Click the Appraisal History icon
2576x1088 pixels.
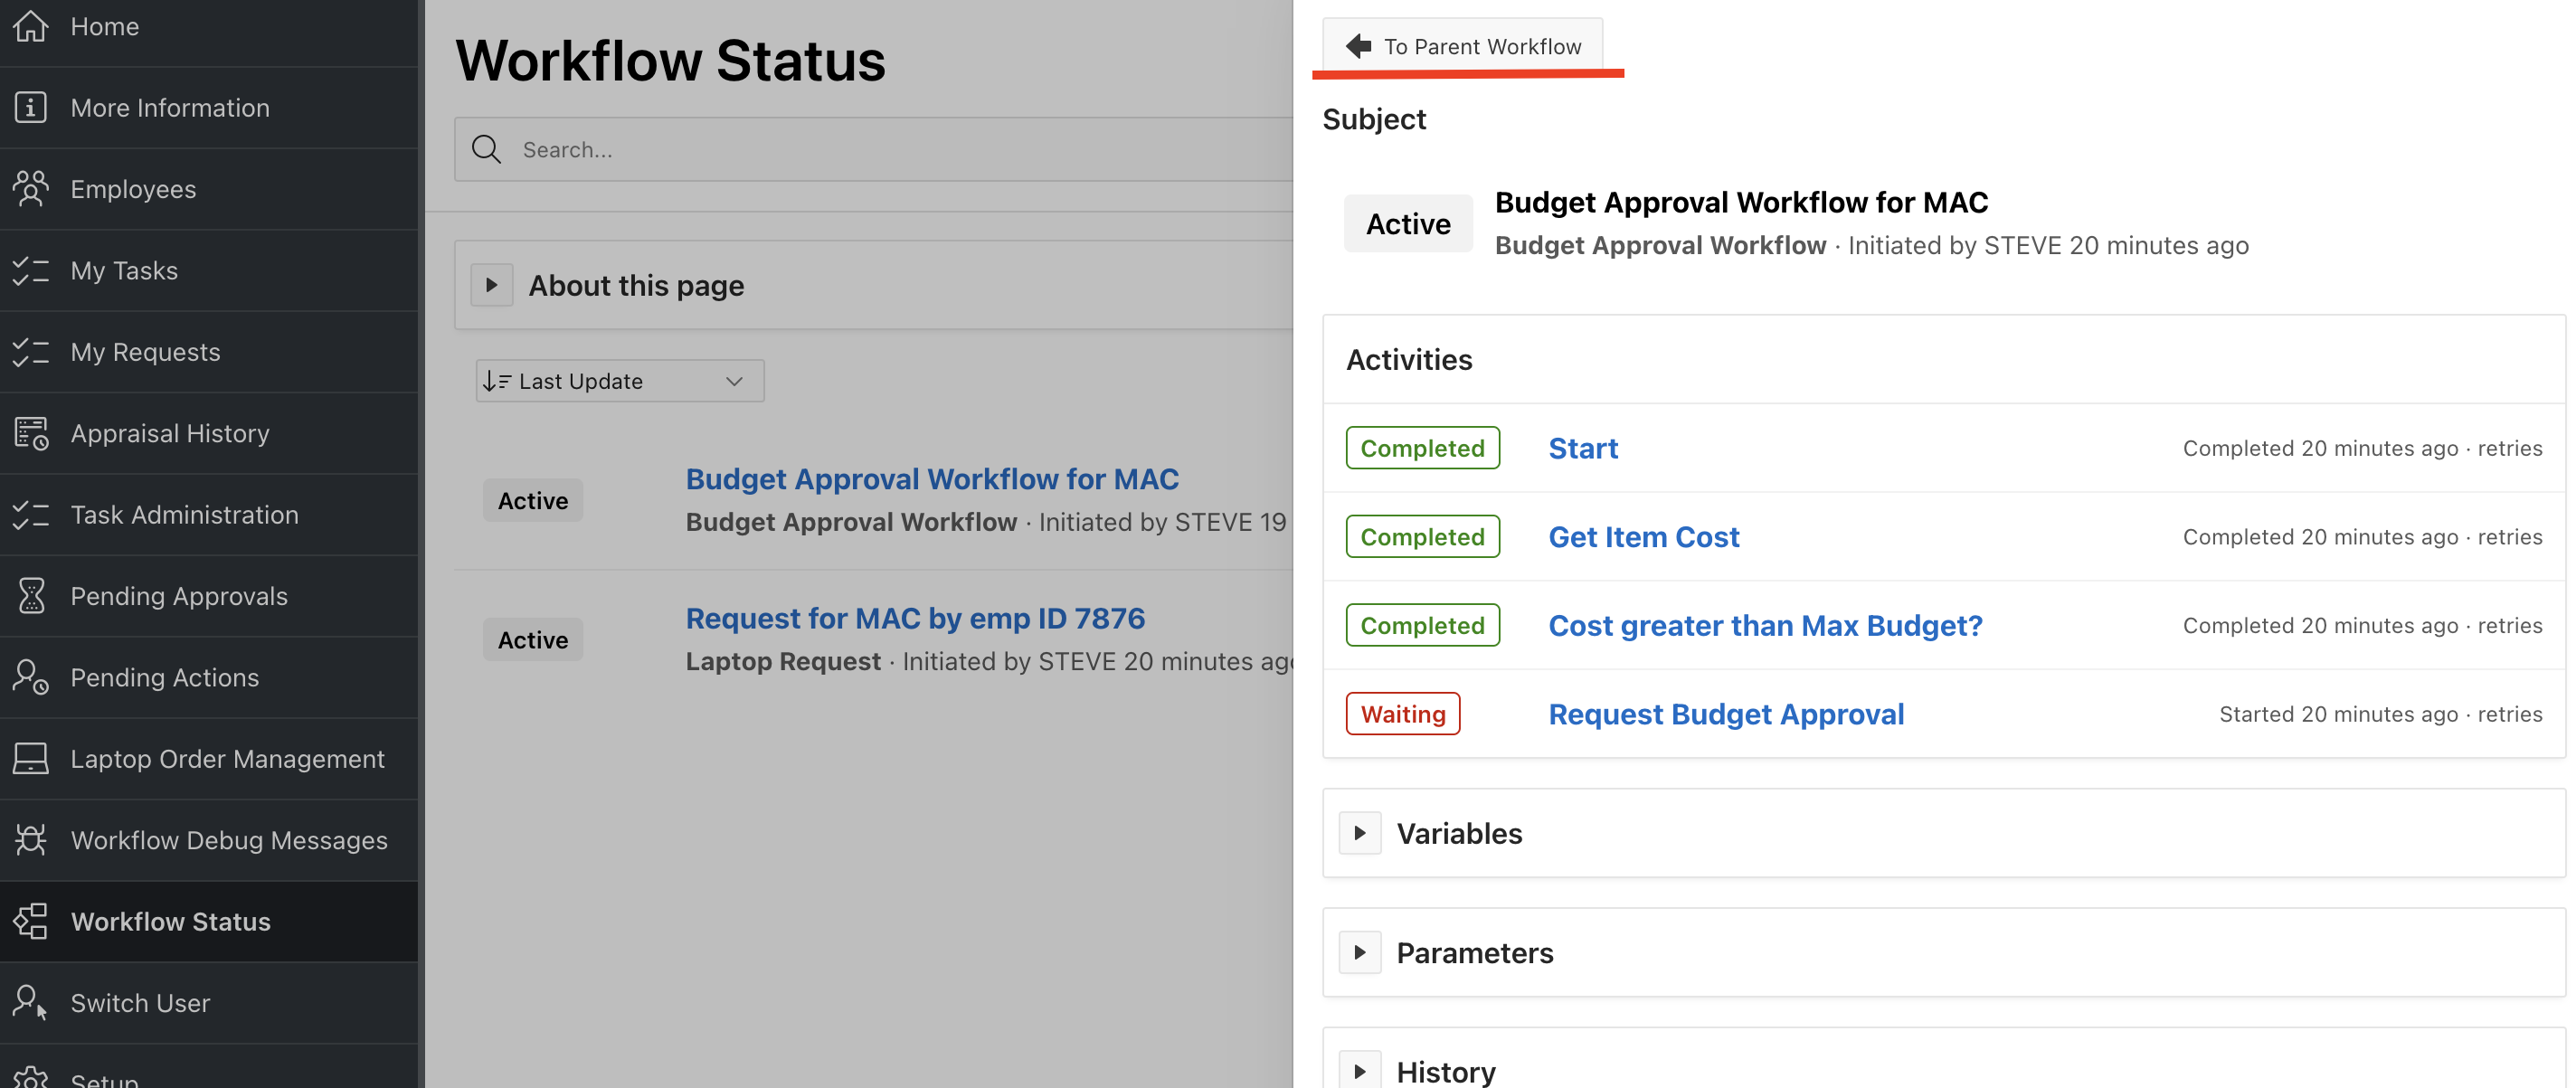[x=31, y=433]
